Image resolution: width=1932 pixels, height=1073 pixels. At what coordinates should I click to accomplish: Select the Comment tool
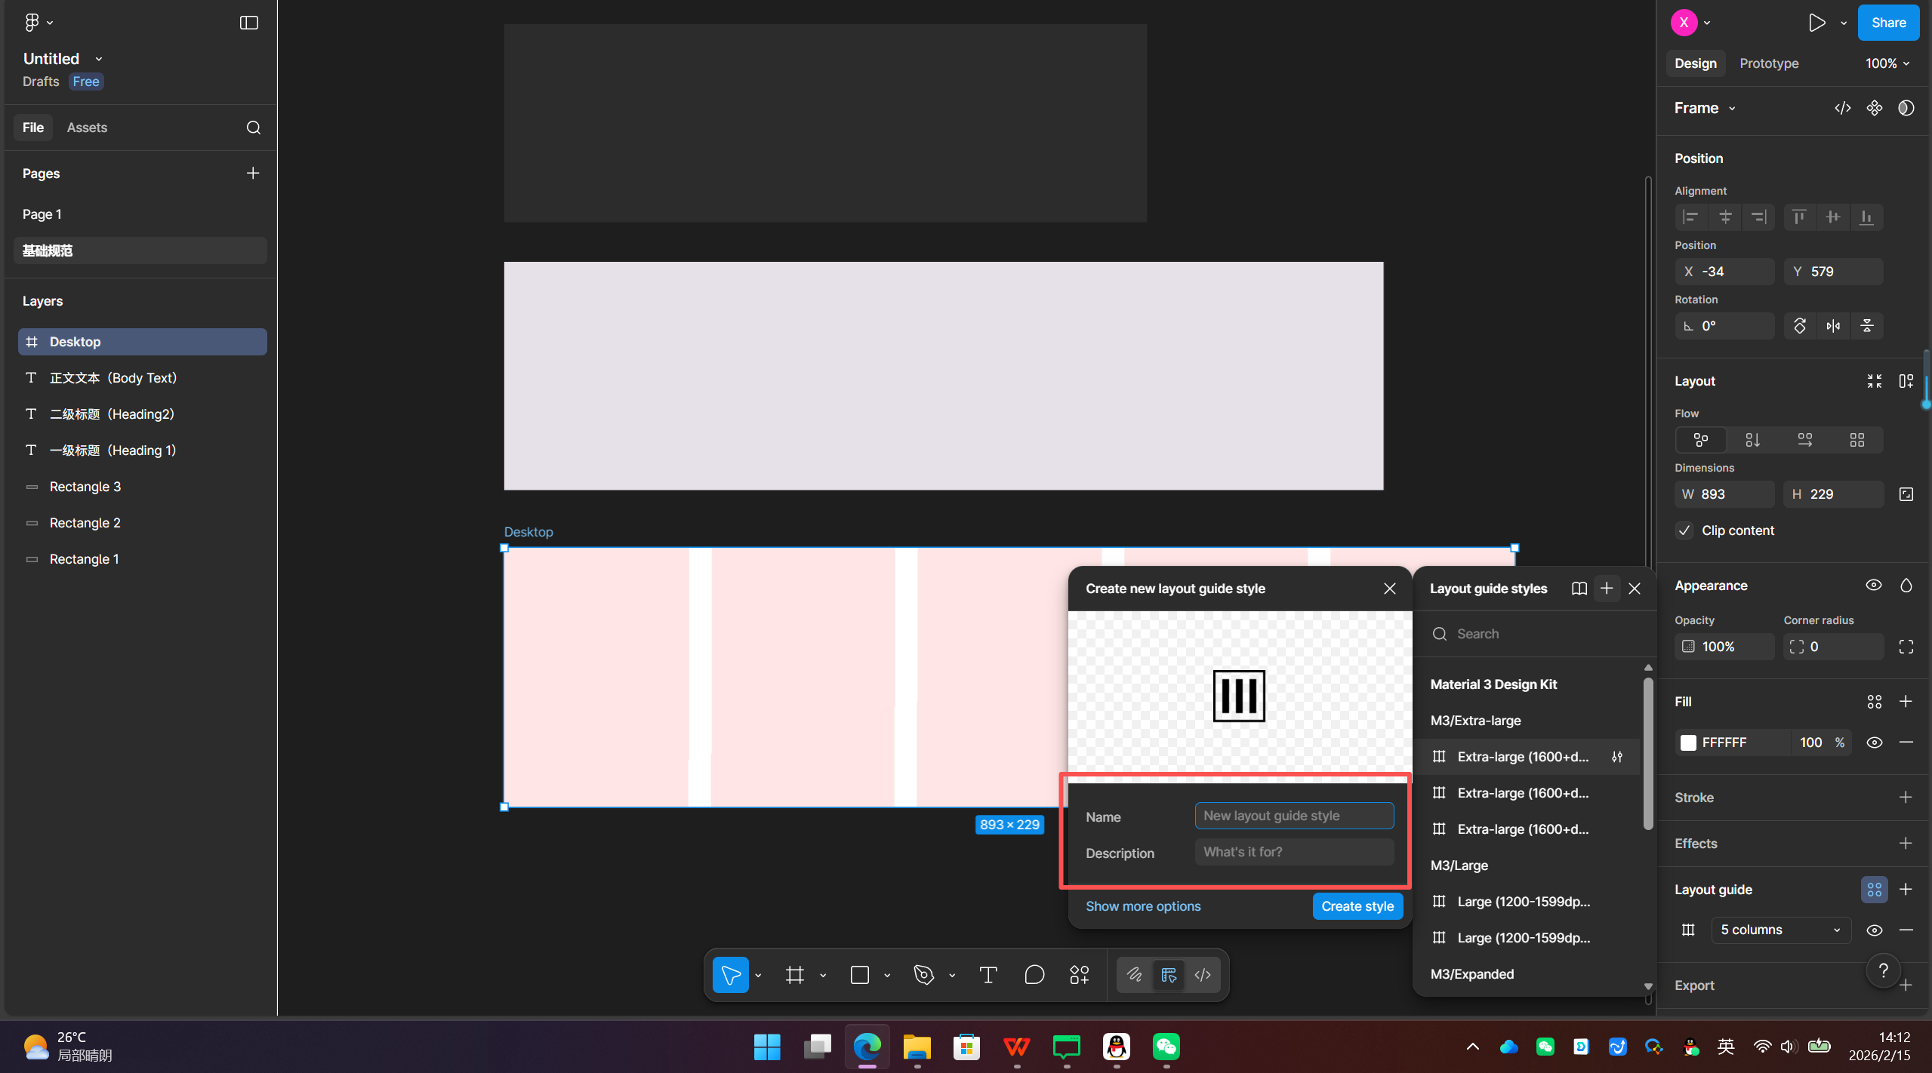(1034, 975)
